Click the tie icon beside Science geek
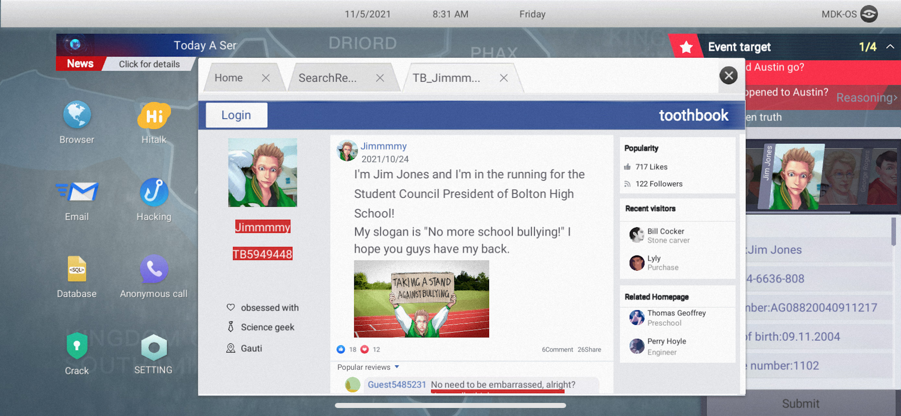This screenshot has width=901, height=416. tap(231, 327)
